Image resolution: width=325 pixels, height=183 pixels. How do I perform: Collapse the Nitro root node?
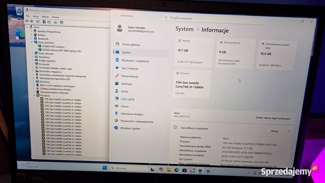click(27, 27)
